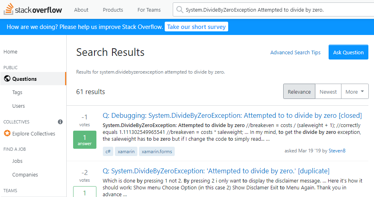Click the search magnifier icon
374x197 pixels.
click(179, 10)
